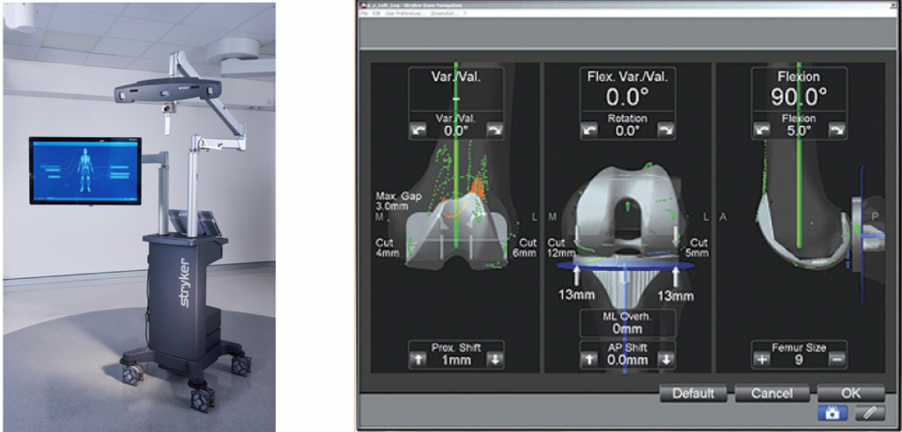Rotate Var./Val. angle with left arrow
Screen dimensions: 902x432
click(418, 130)
